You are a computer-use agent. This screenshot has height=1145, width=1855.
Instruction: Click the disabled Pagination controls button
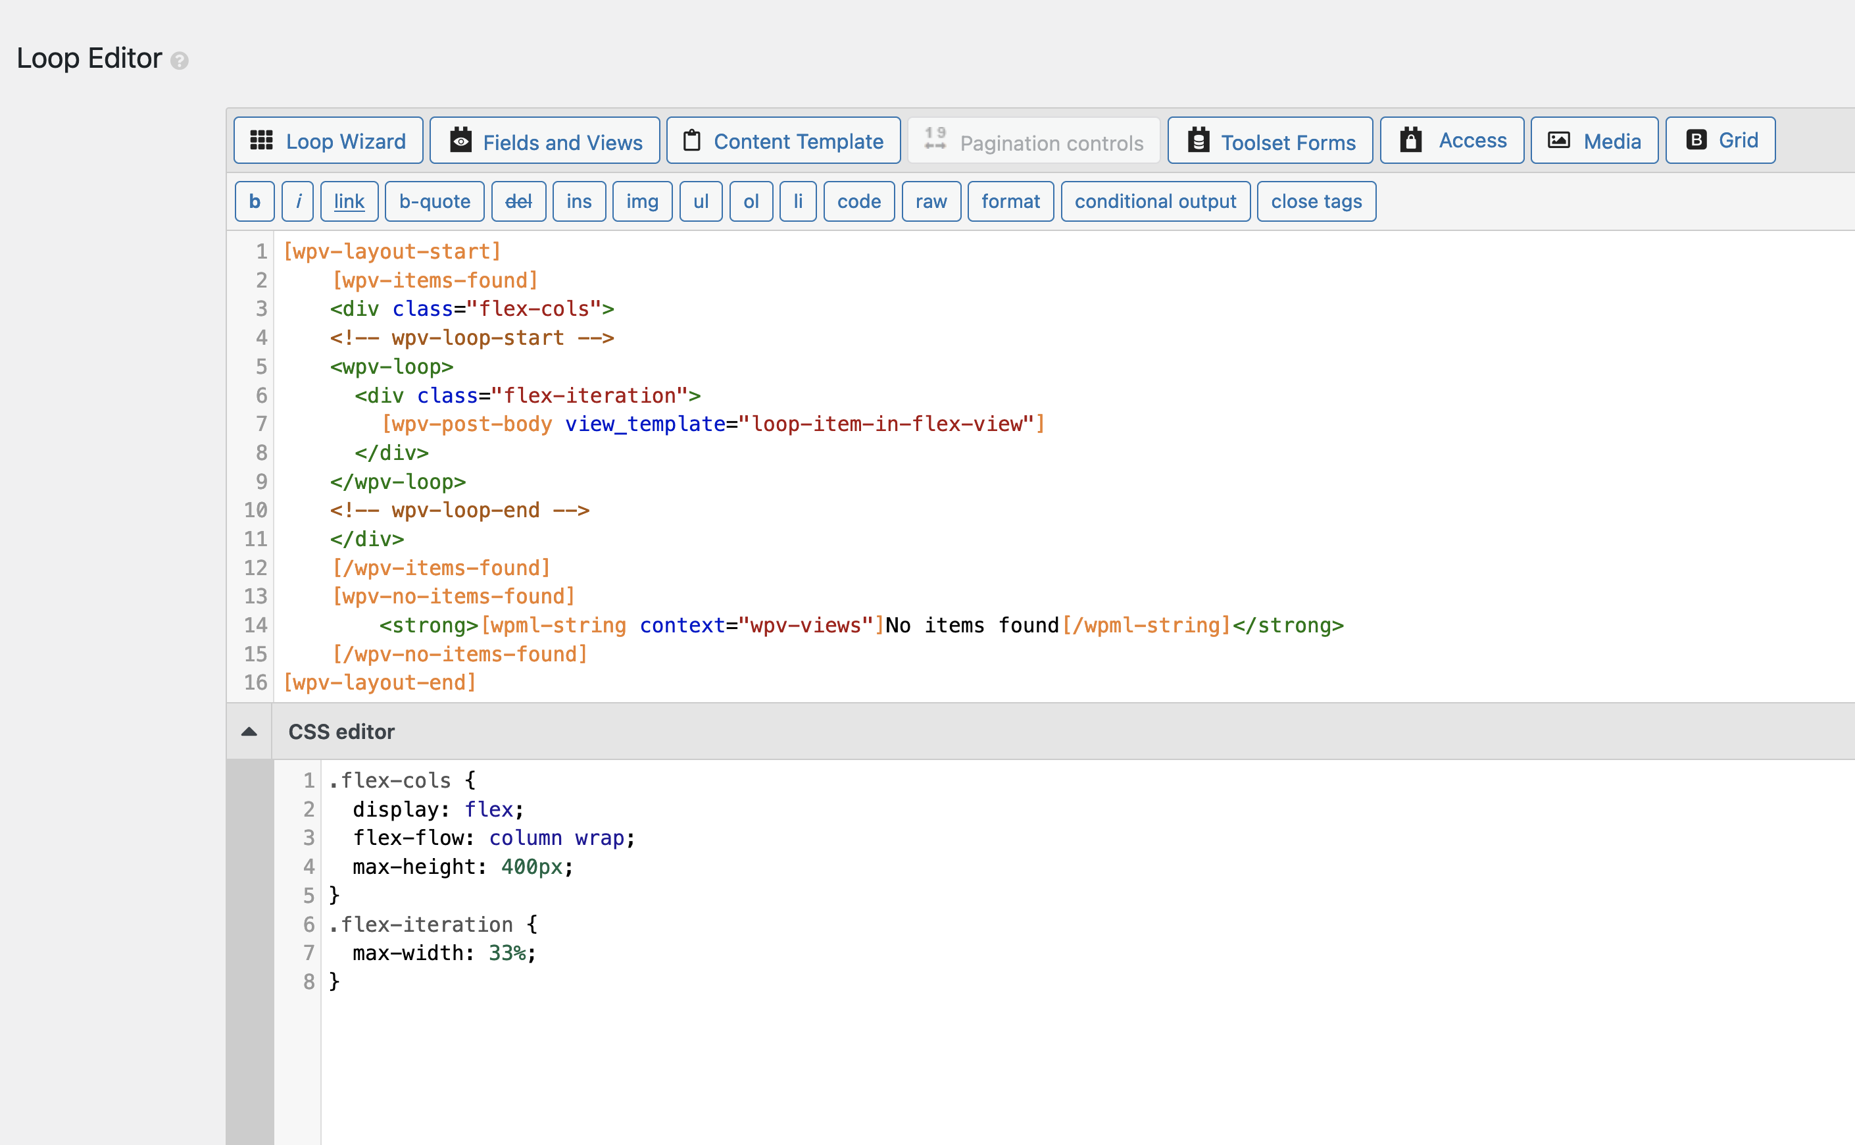1034,141
